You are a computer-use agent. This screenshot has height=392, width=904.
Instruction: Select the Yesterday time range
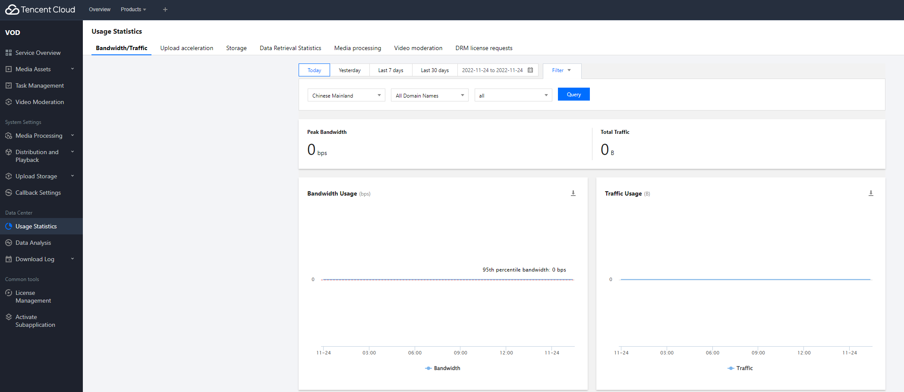tap(350, 70)
